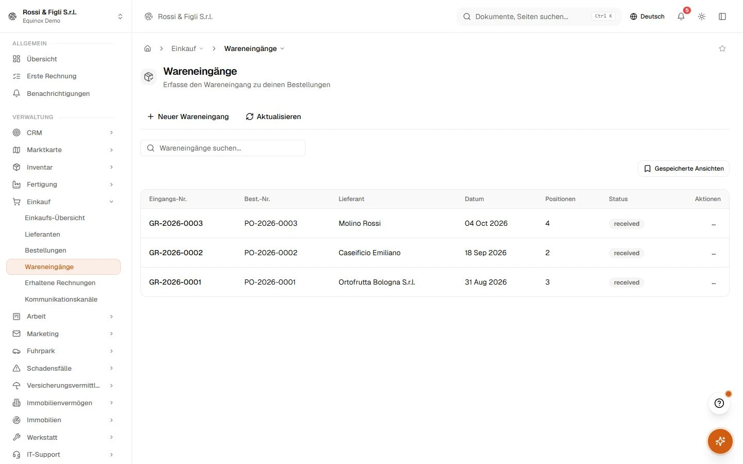Focus the Wareneingänge suchen search field

(223, 148)
